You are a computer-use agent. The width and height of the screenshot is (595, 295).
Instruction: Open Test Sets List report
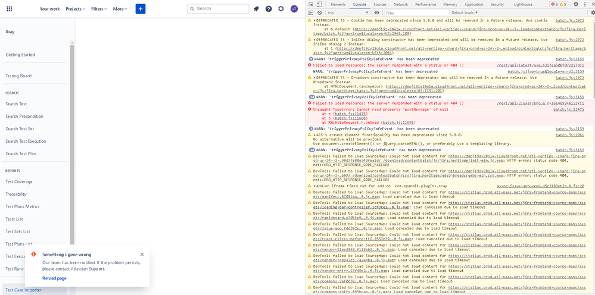pos(18,231)
